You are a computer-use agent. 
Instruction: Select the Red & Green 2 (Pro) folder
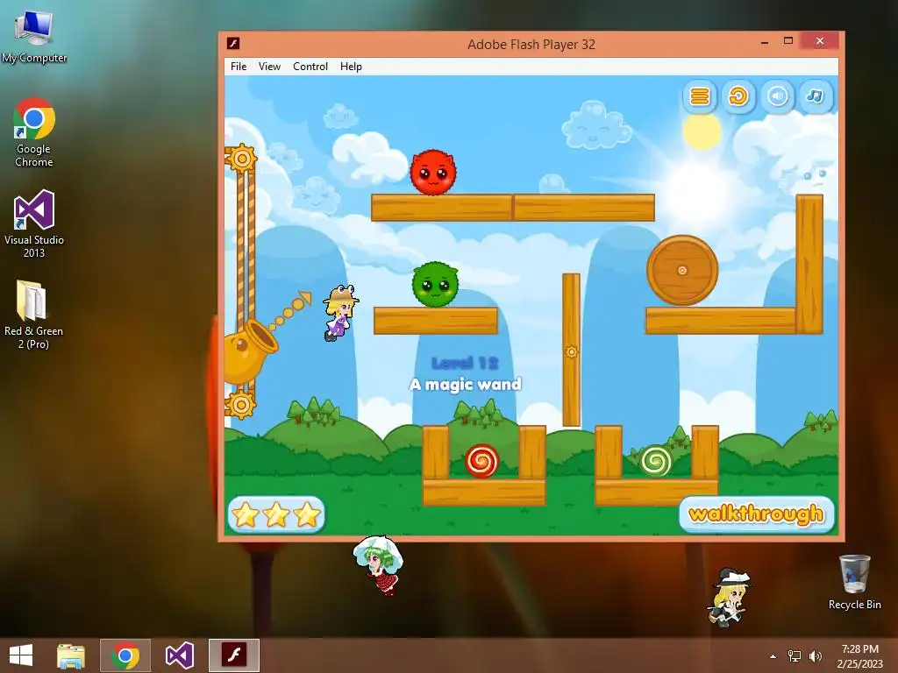(34, 315)
